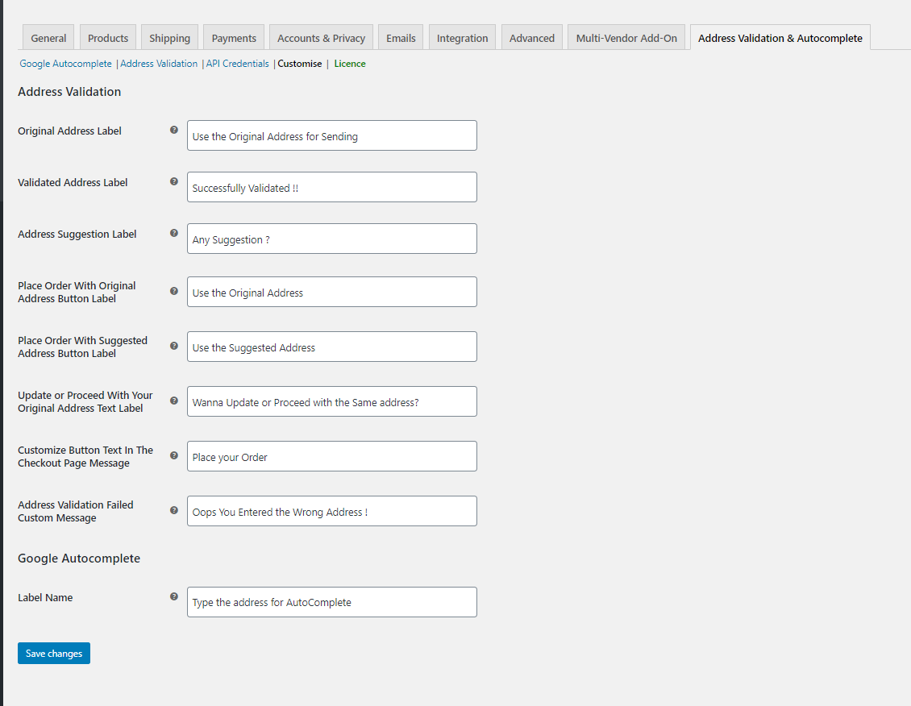The image size is (911, 706).
Task: Click the help icon for Place Order With Original Address
Action: click(x=174, y=291)
